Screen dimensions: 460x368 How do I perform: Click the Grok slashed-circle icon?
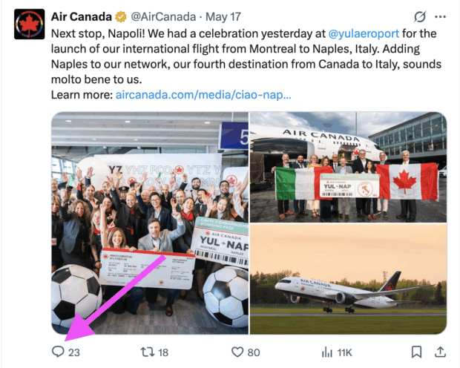419,16
